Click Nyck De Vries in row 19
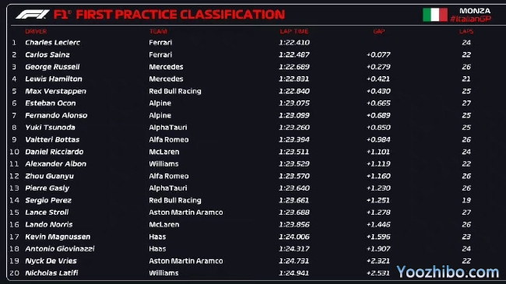Screen dimensions: 506x284 pos(51,261)
